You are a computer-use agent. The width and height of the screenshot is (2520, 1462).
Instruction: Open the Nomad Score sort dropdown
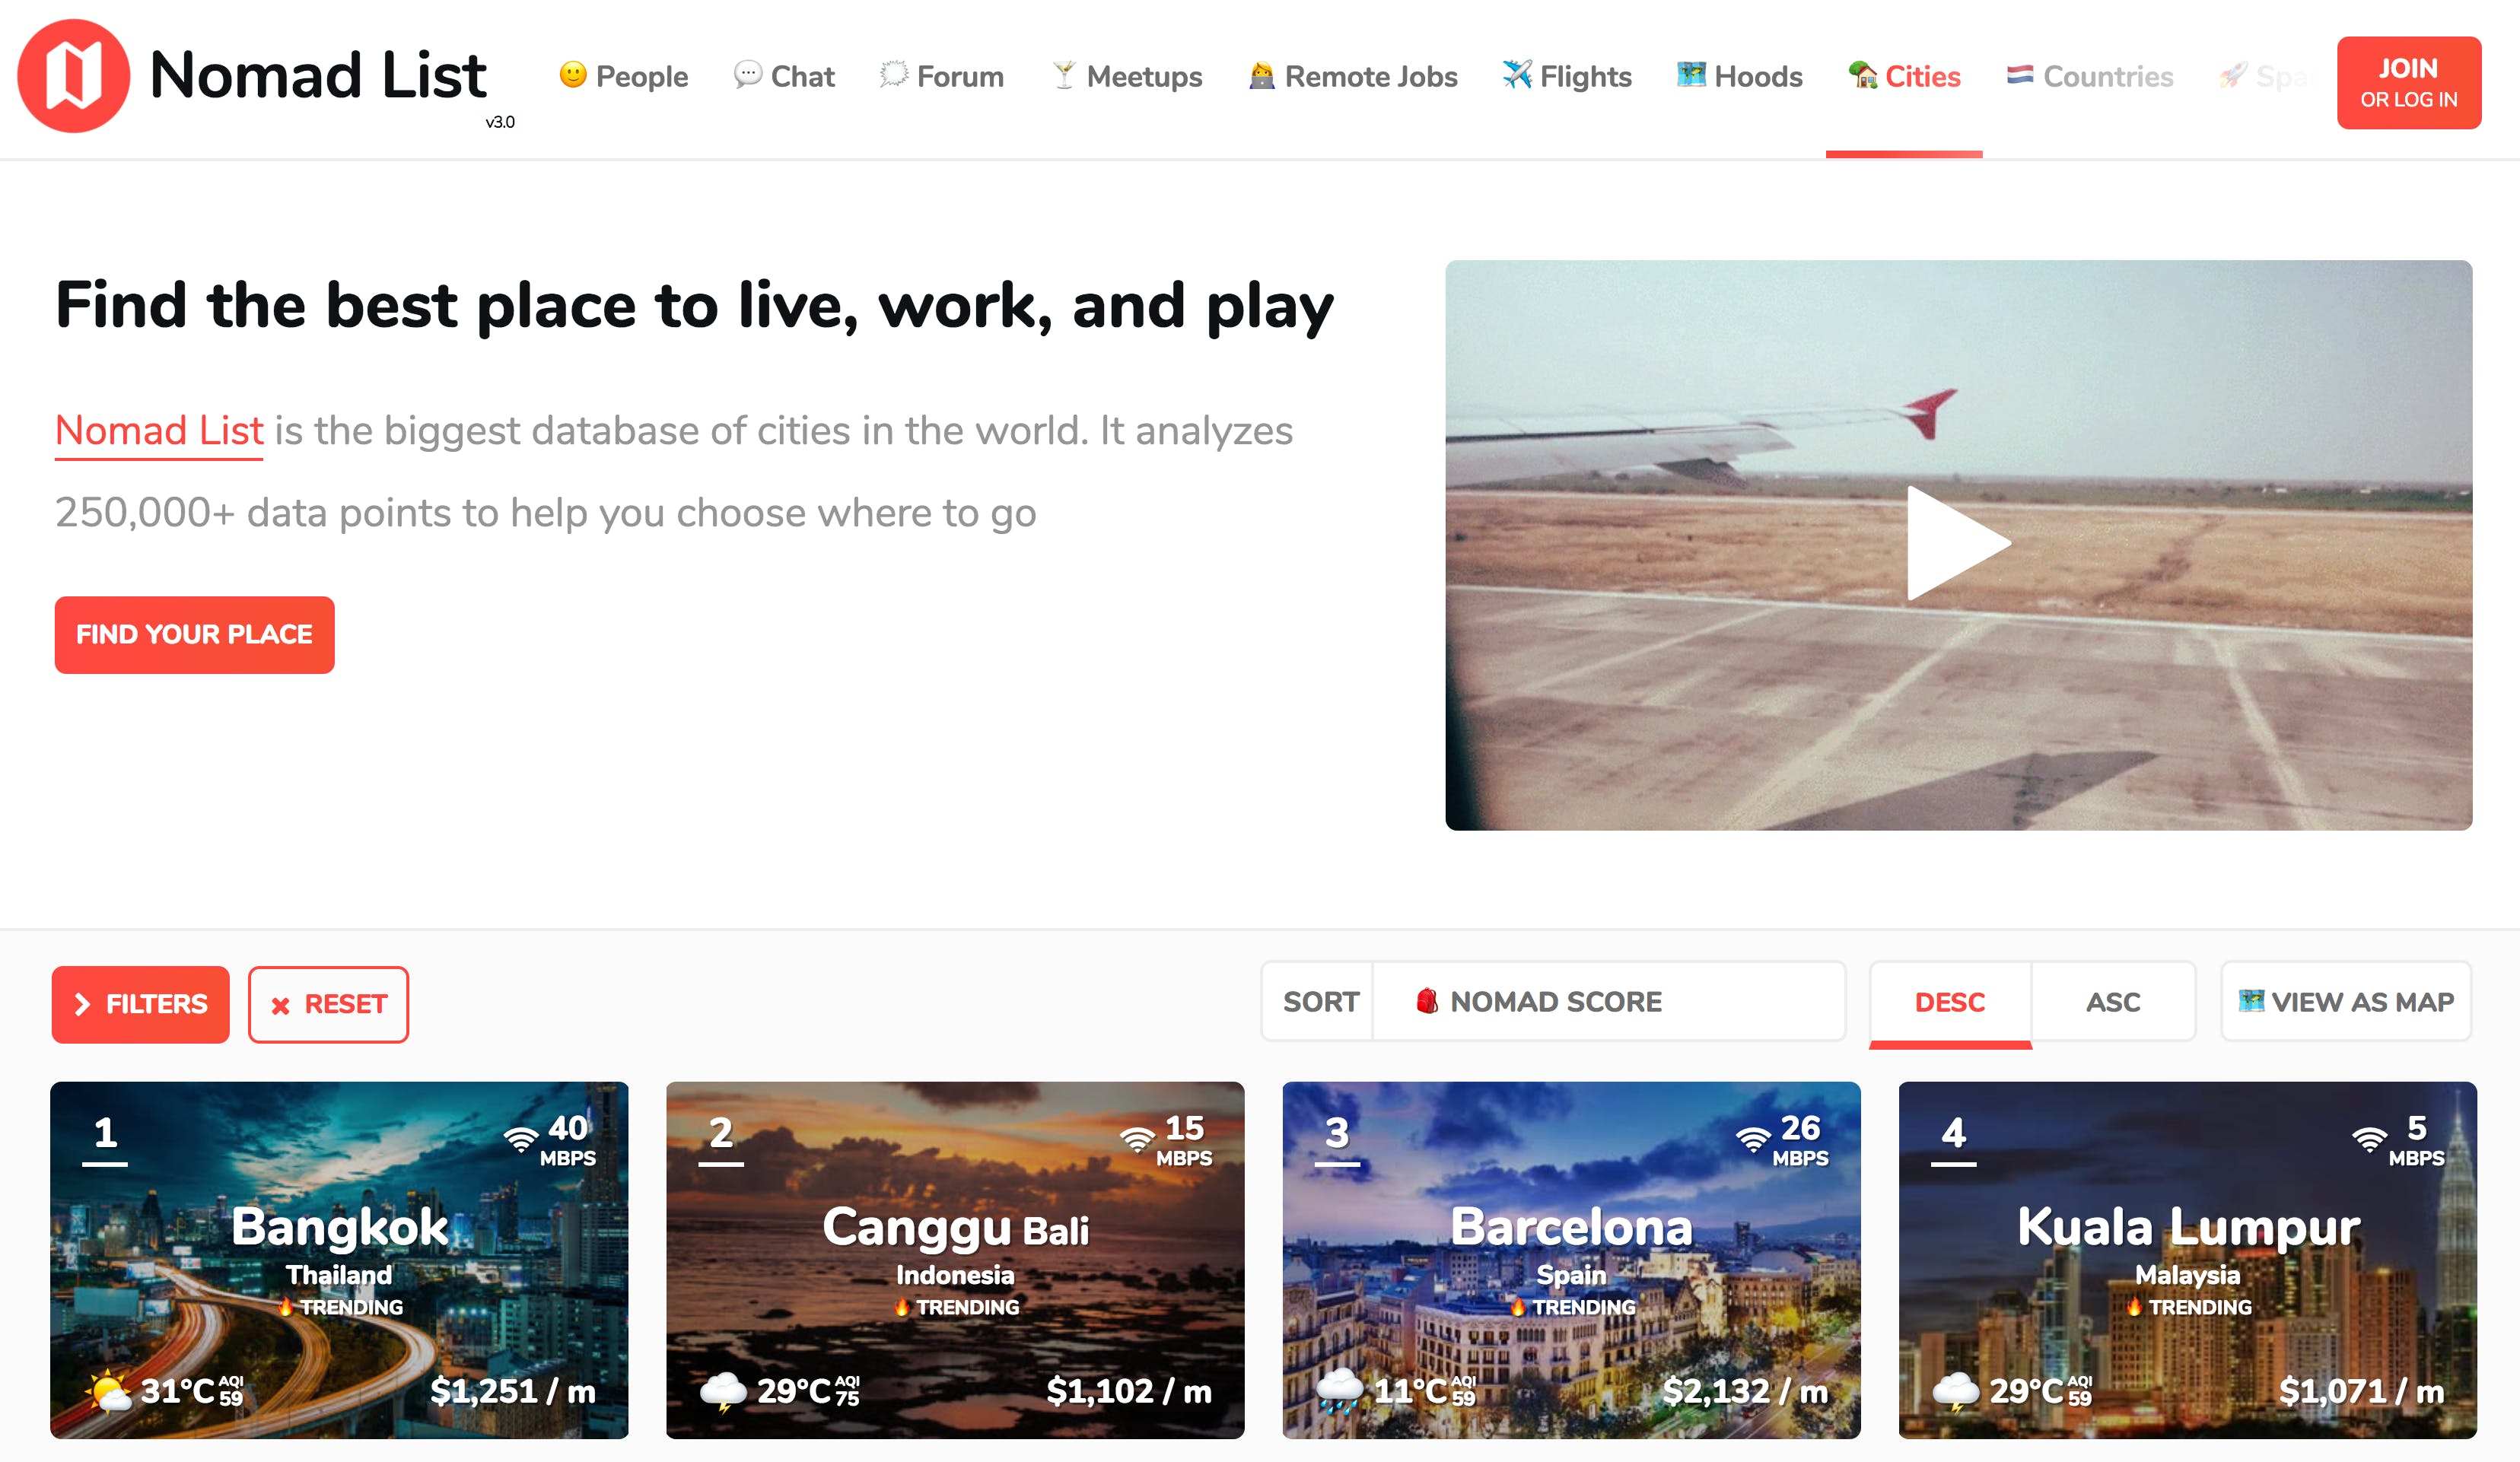tap(1609, 1001)
